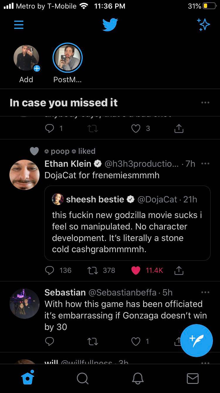Go to the Home tab
Viewport: 220px width, 393px height.
28,378
